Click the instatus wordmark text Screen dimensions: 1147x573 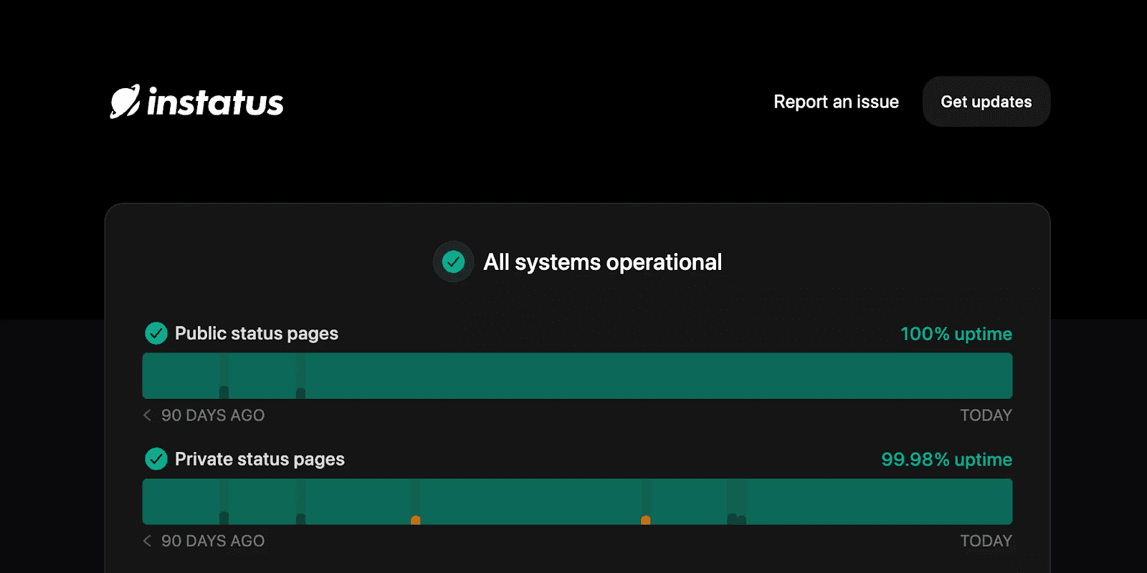pos(215,102)
